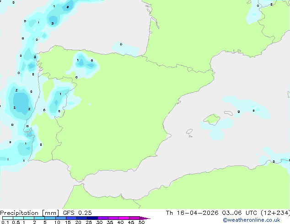The image size is (290, 224).
Task: Select the 35–40 mm legend color swatch
Action: pos(113,218)
